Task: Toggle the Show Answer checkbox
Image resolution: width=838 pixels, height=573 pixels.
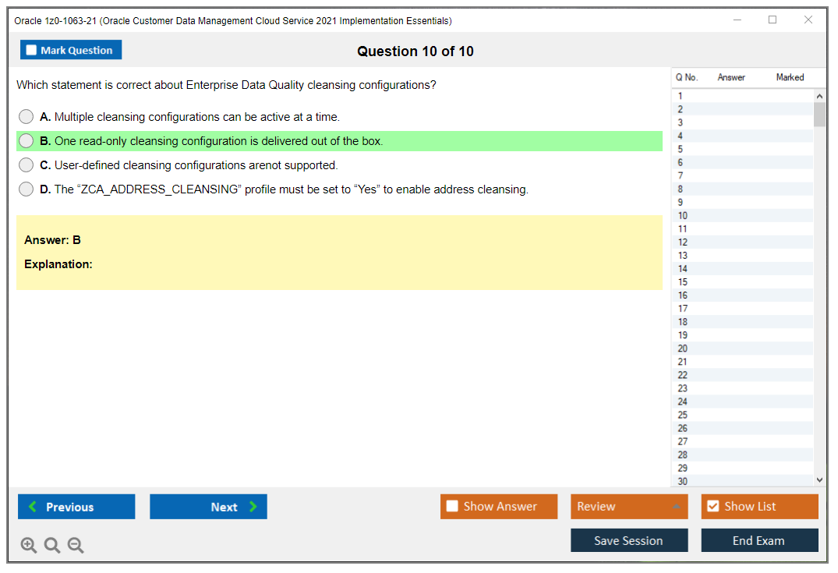Action: tap(452, 506)
